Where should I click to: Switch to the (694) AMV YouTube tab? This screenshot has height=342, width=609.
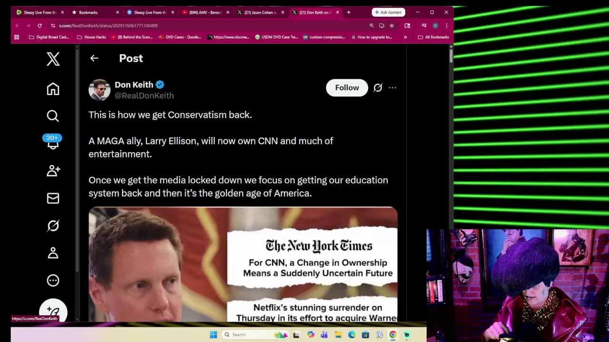(206, 12)
